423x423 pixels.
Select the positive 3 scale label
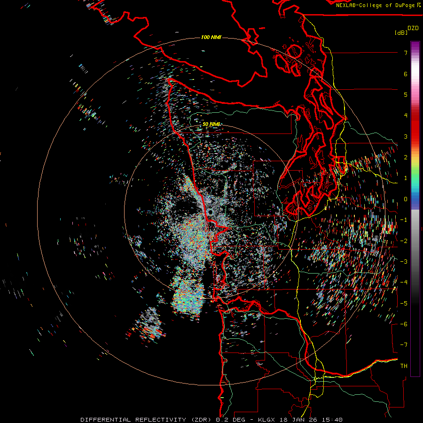(406, 136)
